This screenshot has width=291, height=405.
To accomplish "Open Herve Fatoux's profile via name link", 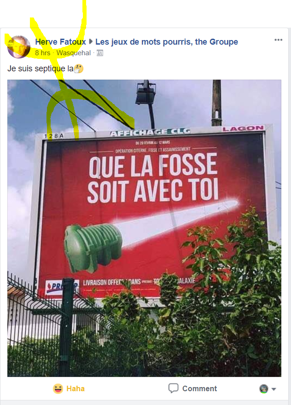I will coord(60,42).
